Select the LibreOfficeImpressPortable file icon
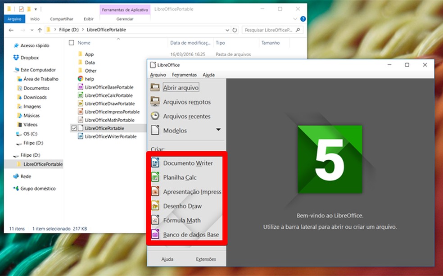Image resolution: width=443 pixels, height=276 pixels. 81,112
